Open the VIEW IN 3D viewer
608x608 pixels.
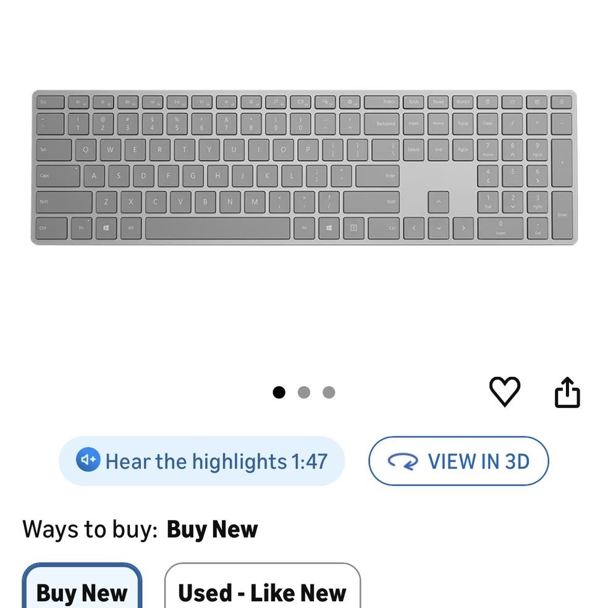[x=458, y=461]
